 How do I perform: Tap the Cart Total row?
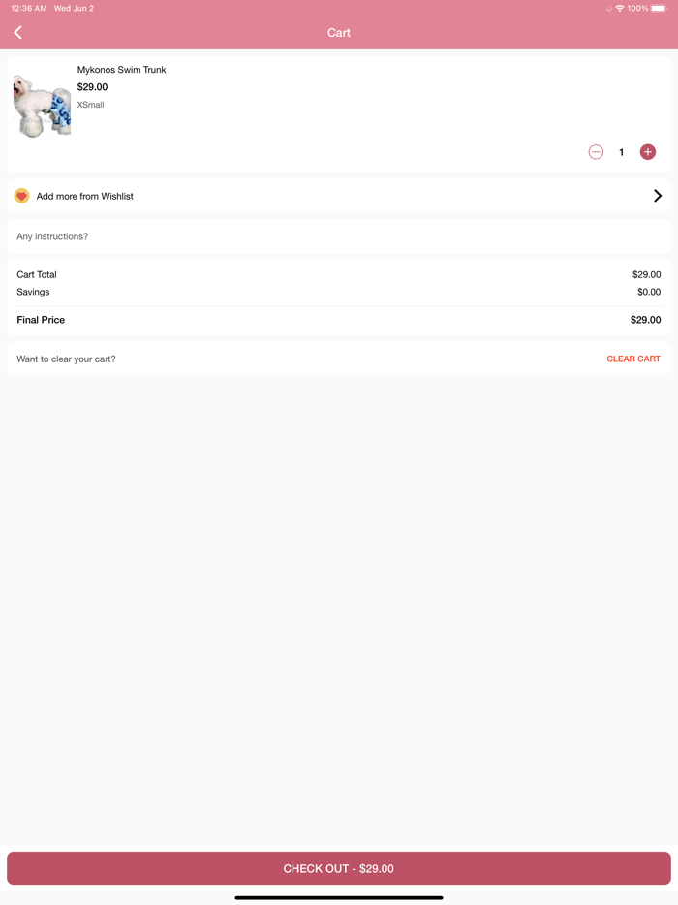pyautogui.click(x=339, y=275)
